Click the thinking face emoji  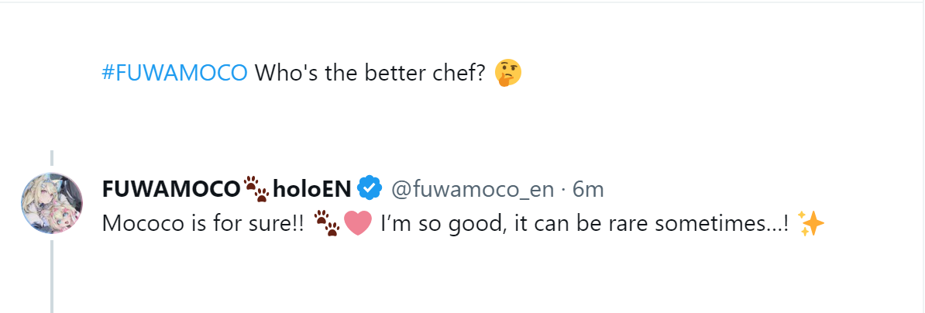(x=508, y=74)
